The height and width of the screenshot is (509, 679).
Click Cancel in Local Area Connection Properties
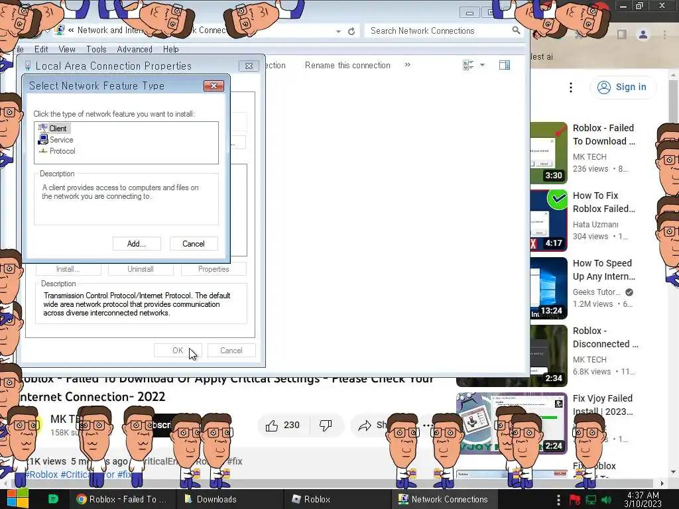click(x=231, y=351)
